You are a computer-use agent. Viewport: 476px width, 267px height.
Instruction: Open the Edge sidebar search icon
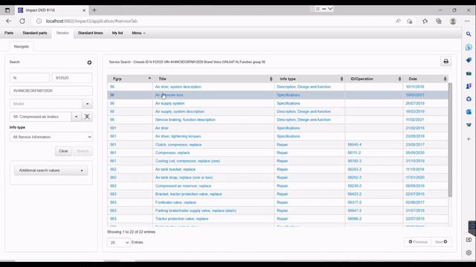point(469,34)
